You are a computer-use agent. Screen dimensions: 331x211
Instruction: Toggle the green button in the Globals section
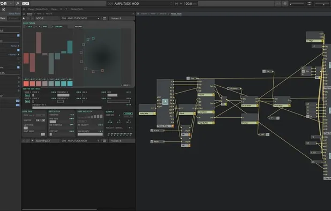tap(128, 114)
